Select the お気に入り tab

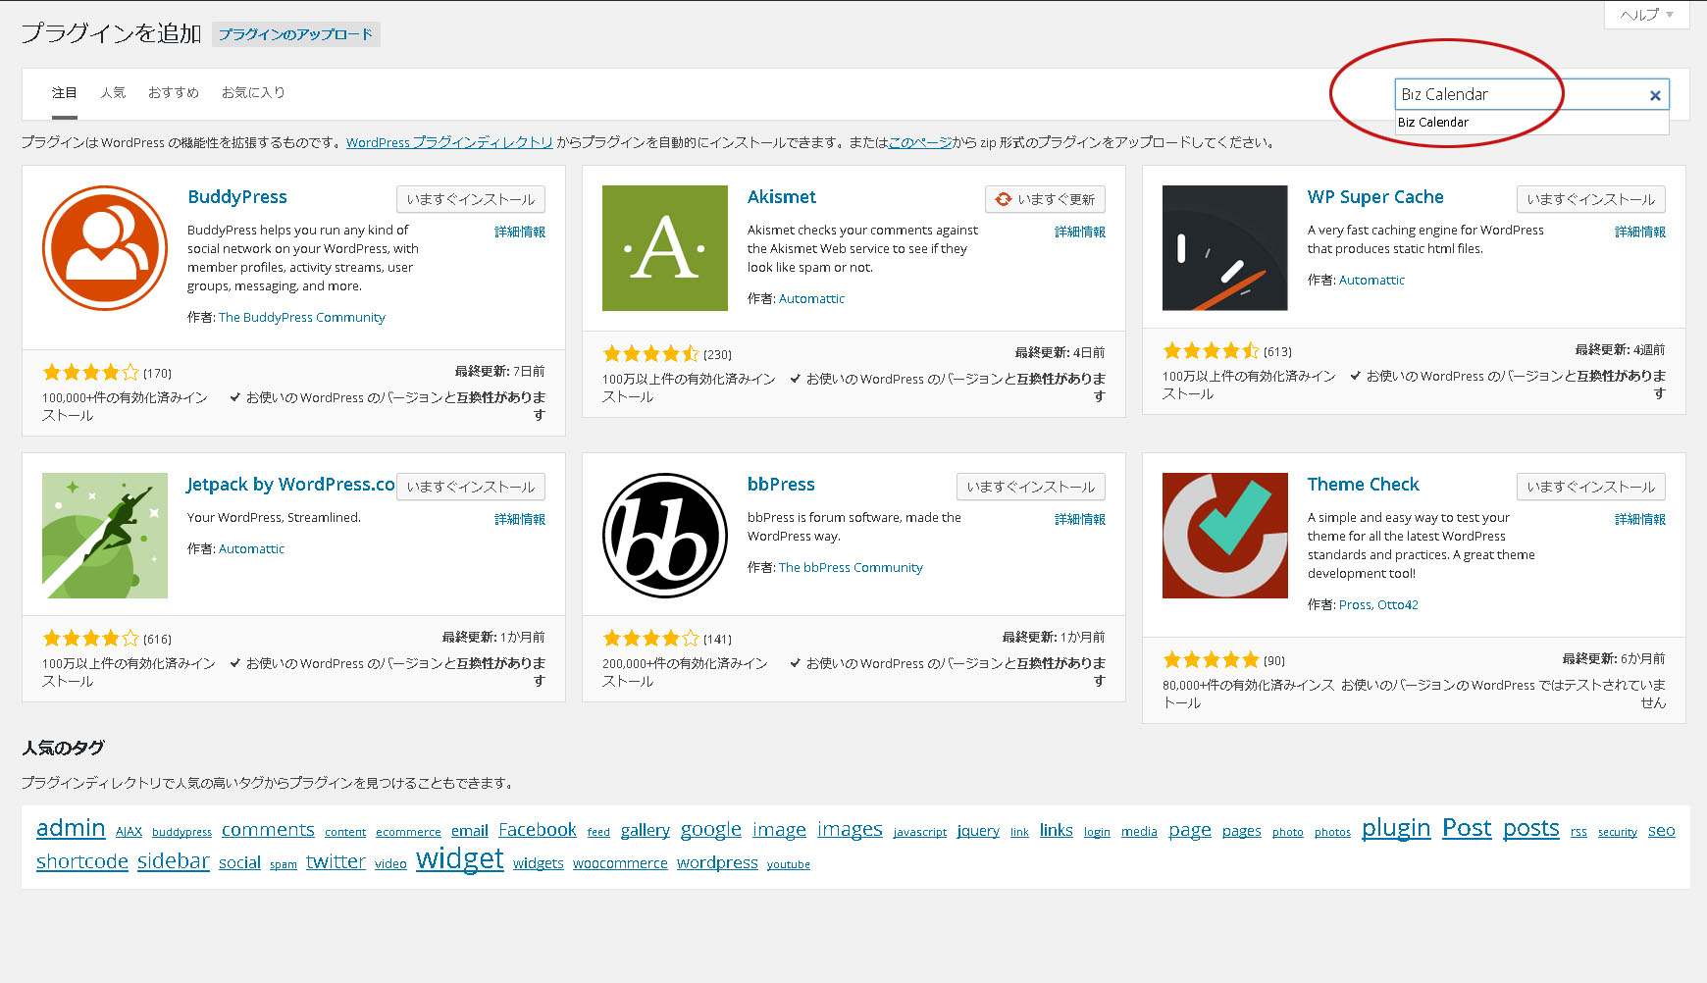[253, 93]
